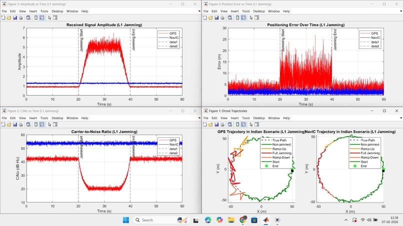Click Open File icon in Figure 3 toolbar
This screenshot has width=403, height=226.
[9, 17]
